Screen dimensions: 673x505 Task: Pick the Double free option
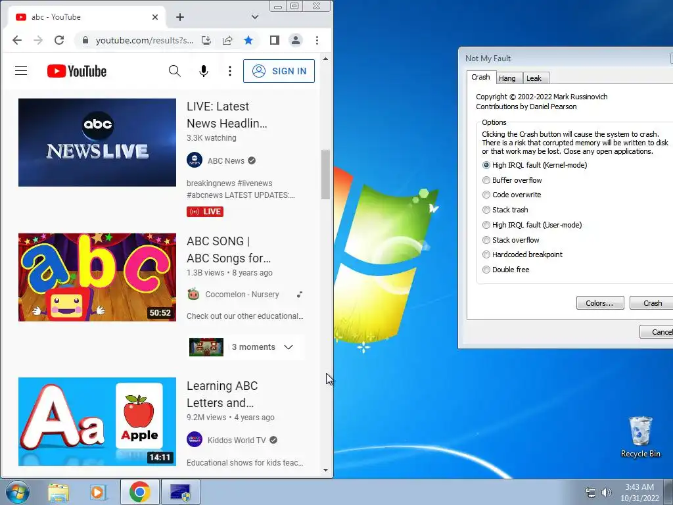[486, 269]
